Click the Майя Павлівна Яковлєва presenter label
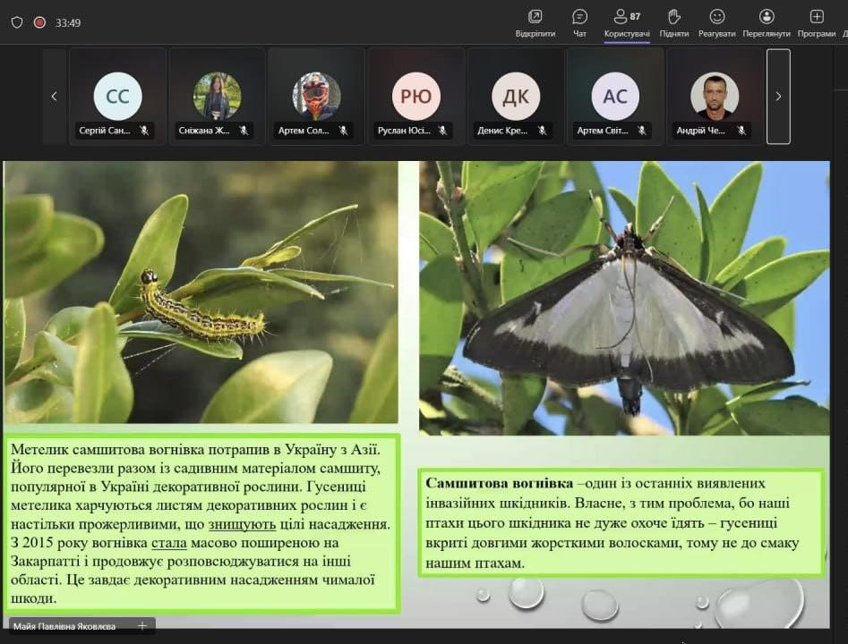This screenshot has height=644, width=848. coord(64,626)
